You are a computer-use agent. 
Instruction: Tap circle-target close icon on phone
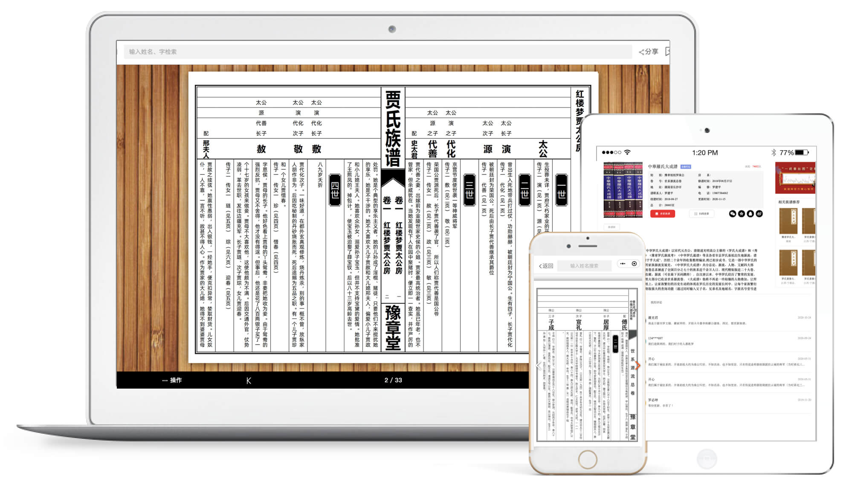tap(634, 264)
